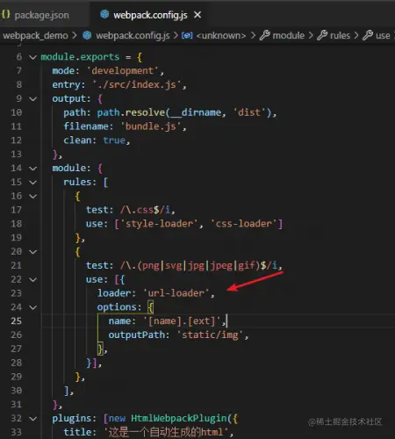Click the package.json braces file icon
Viewport: 395px width, 439px height.
(x=6, y=14)
